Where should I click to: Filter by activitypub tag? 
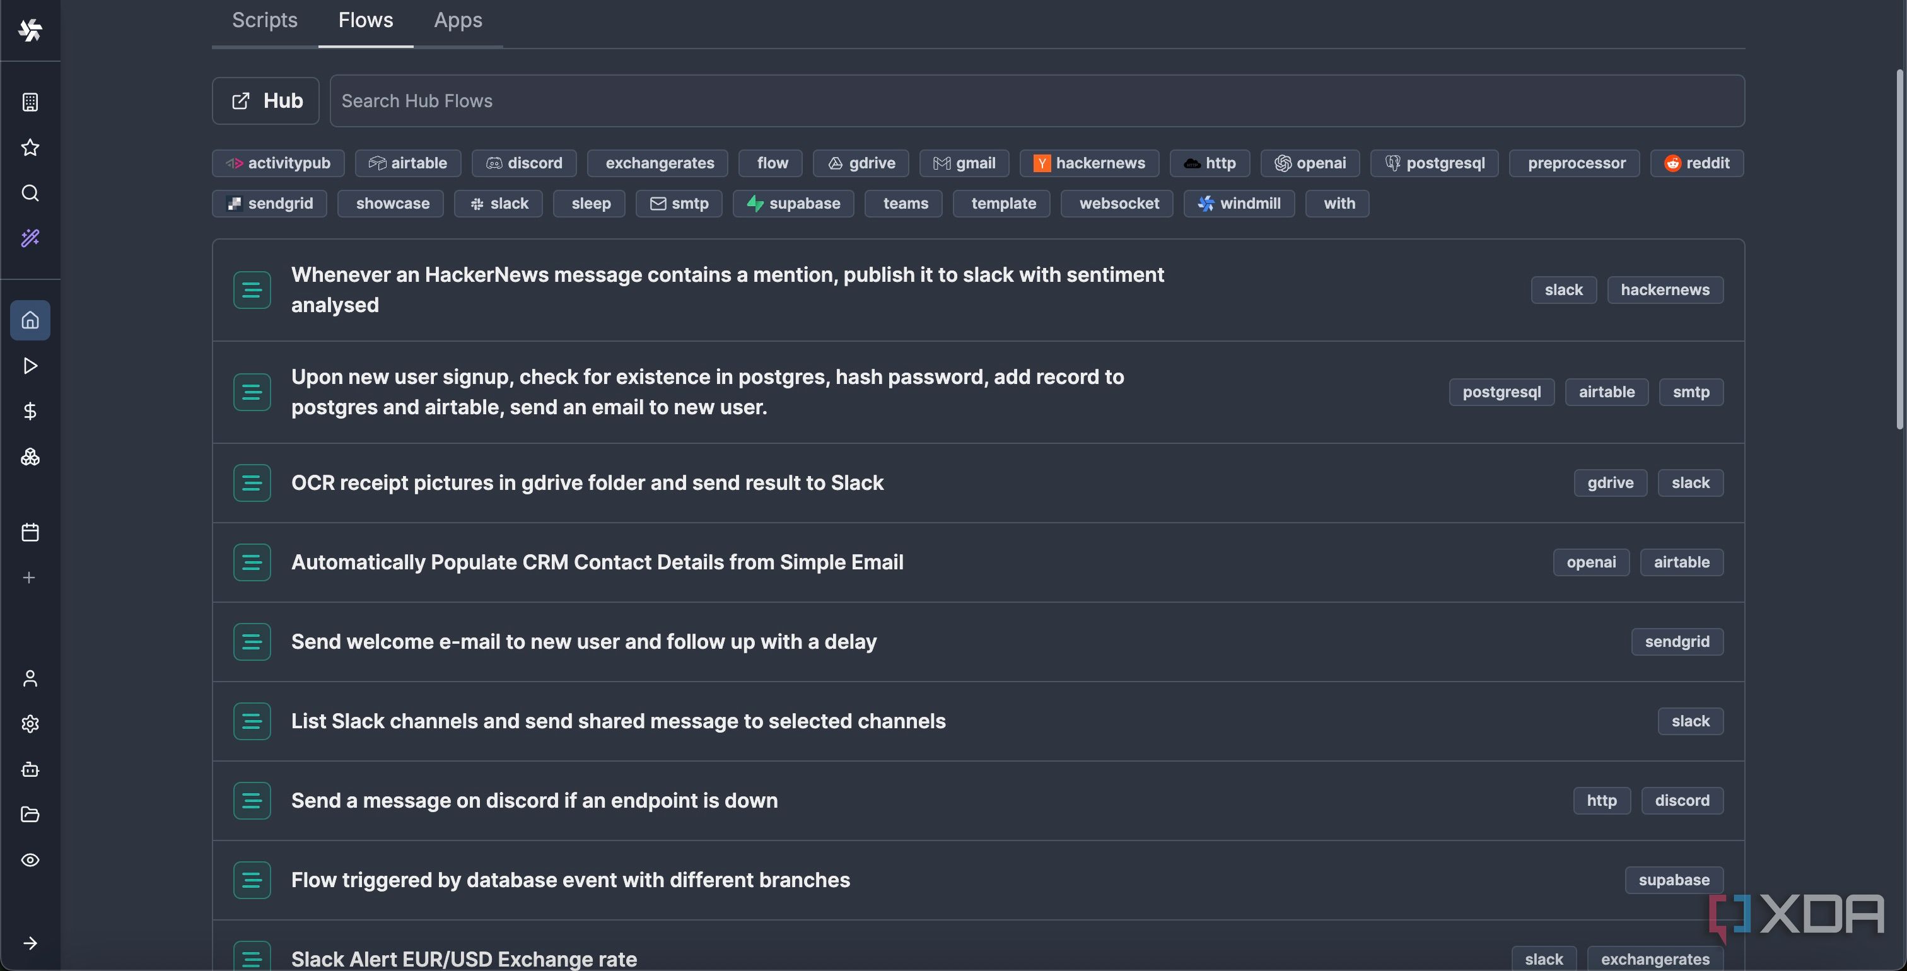278,163
